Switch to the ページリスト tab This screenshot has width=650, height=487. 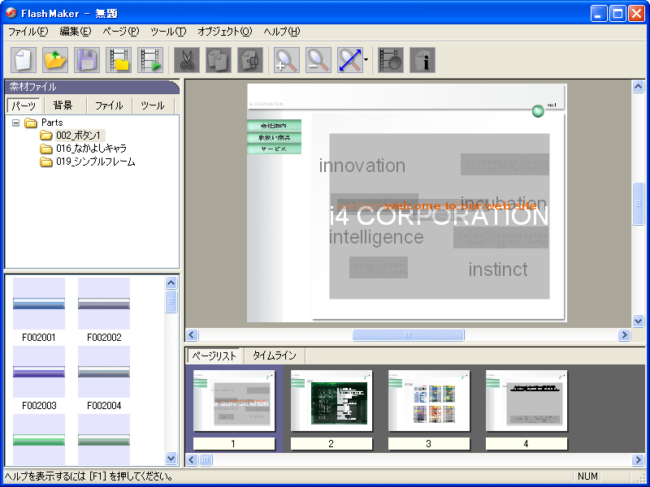[214, 356]
